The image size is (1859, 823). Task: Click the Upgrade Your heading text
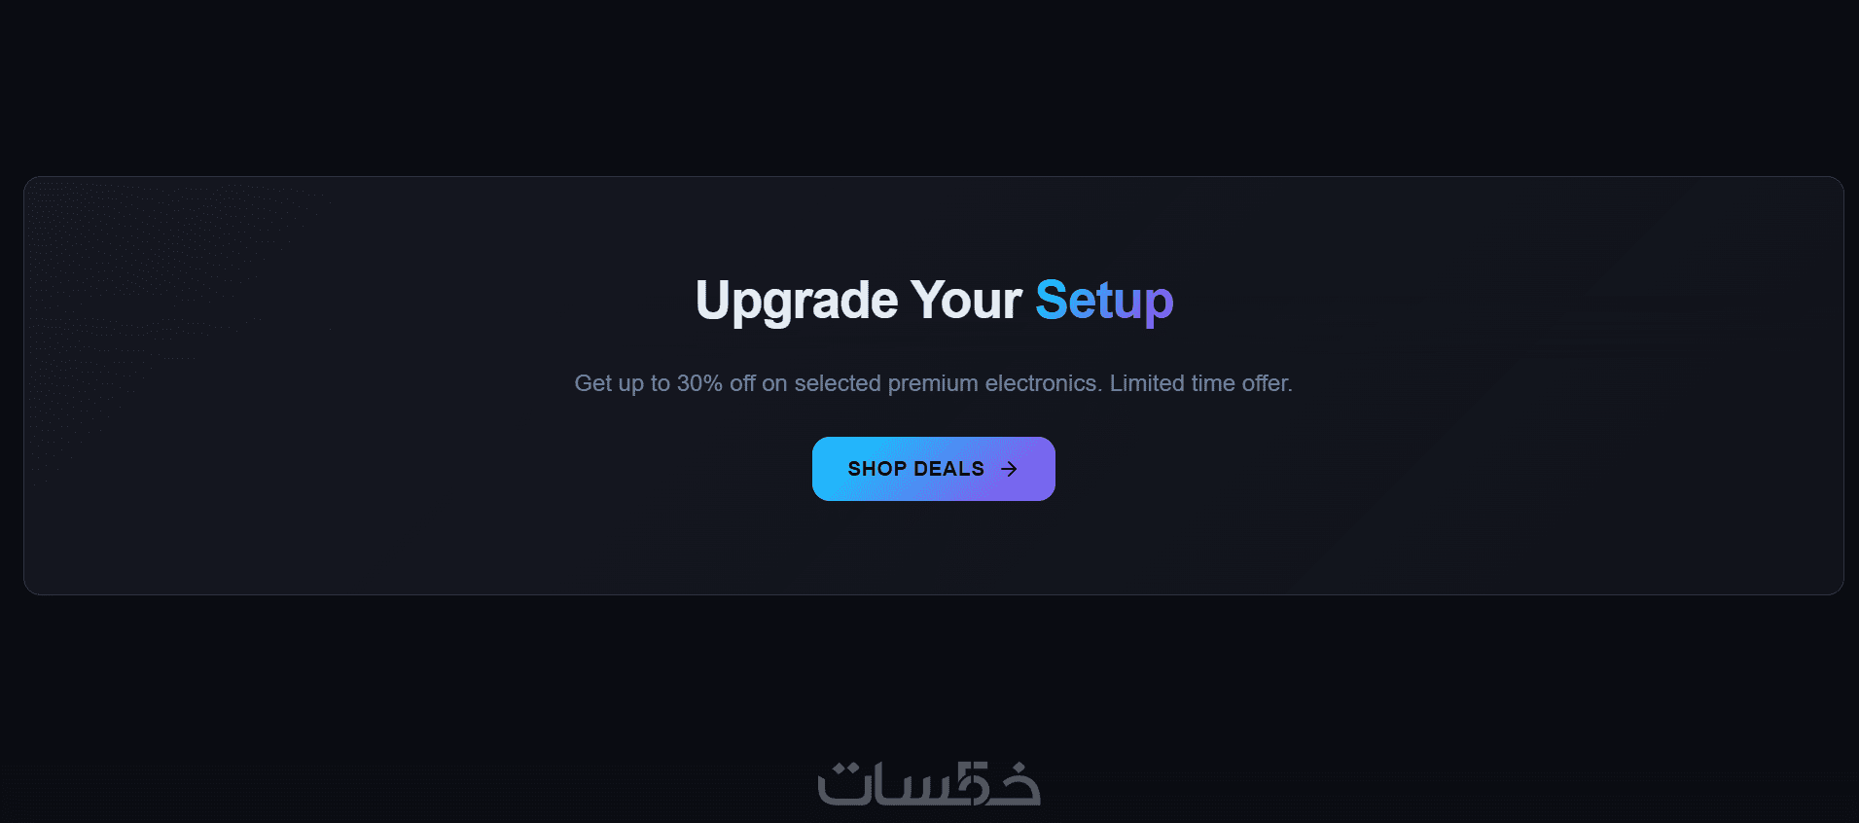click(x=858, y=301)
